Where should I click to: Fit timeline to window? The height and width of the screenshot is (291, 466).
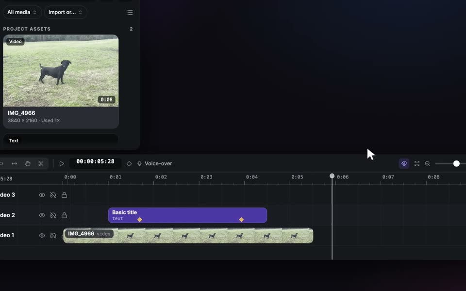click(417, 163)
